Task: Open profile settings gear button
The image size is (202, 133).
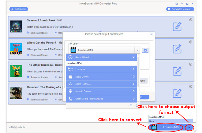Action: [145, 50]
